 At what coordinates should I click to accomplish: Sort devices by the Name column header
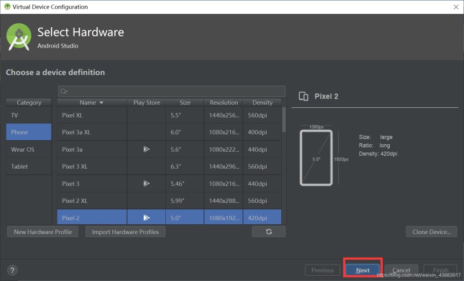(x=91, y=103)
